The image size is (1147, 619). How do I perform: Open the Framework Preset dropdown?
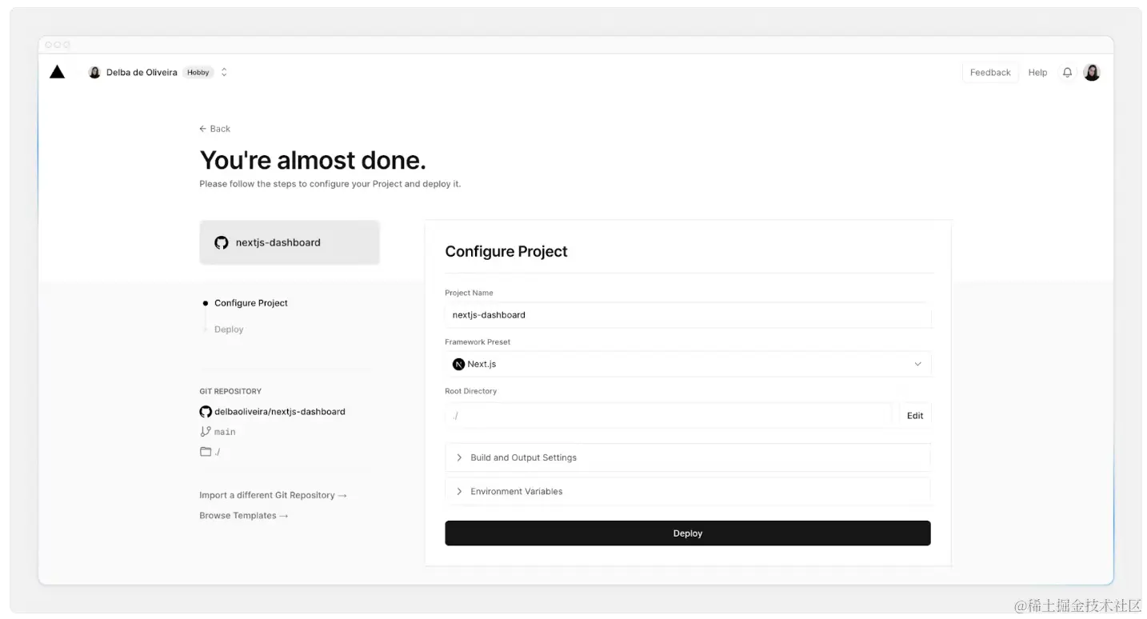(x=687, y=364)
